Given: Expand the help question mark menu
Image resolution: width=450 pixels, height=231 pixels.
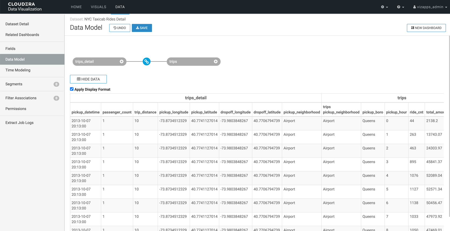Looking at the screenshot, I should click(400, 7).
